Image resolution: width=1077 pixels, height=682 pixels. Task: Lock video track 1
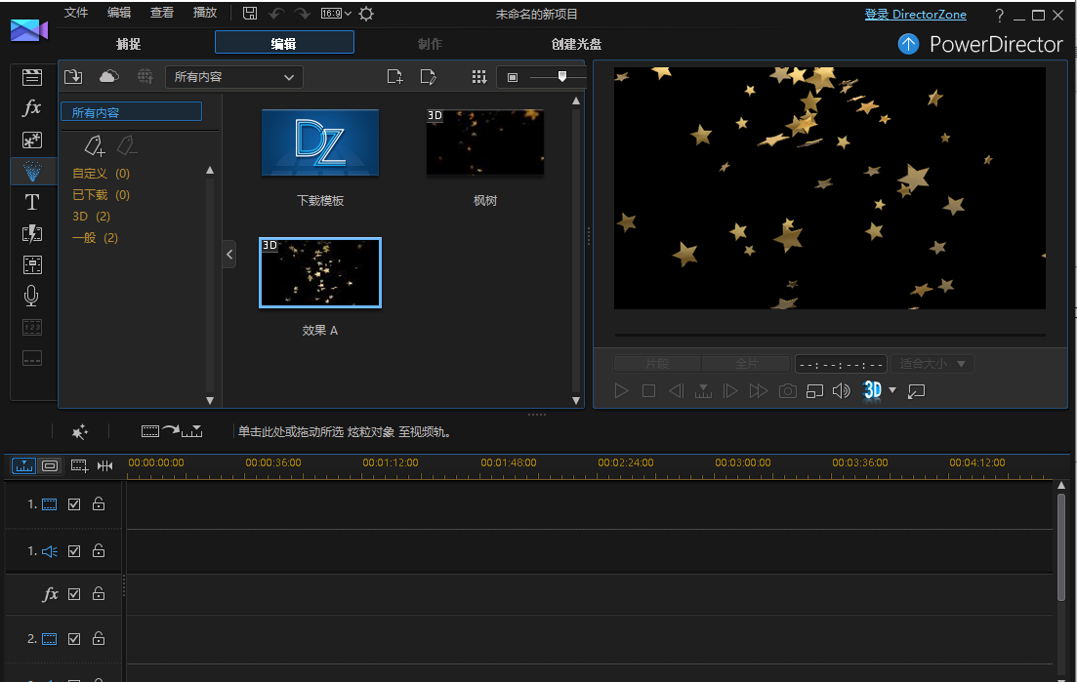point(99,503)
